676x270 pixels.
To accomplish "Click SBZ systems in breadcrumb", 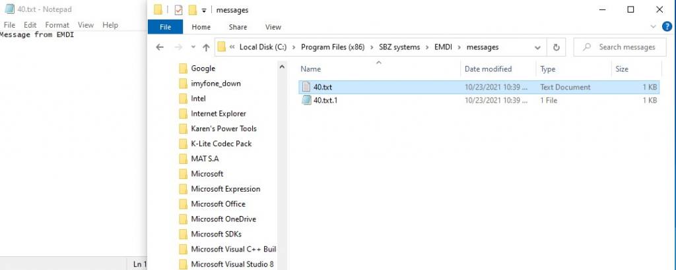I will point(399,47).
